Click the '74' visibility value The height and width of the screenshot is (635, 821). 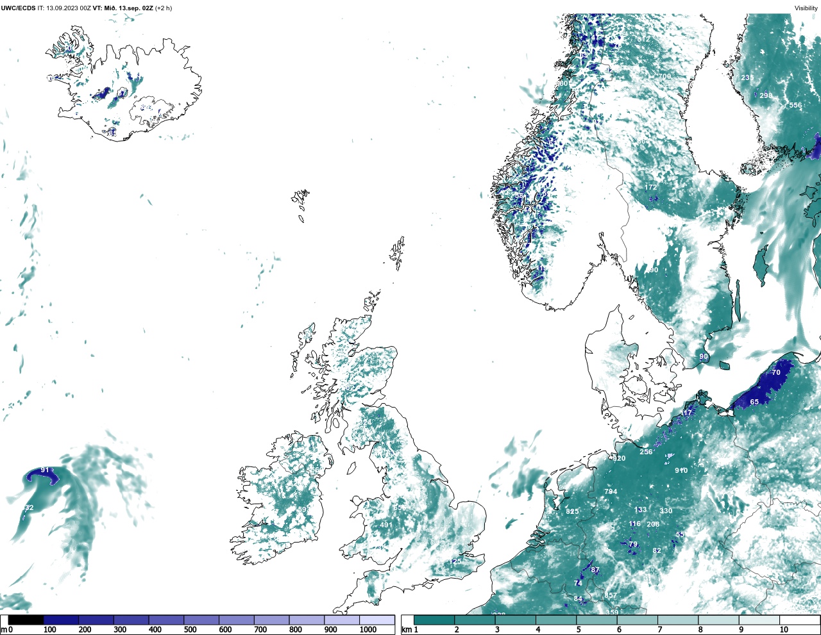578,583
